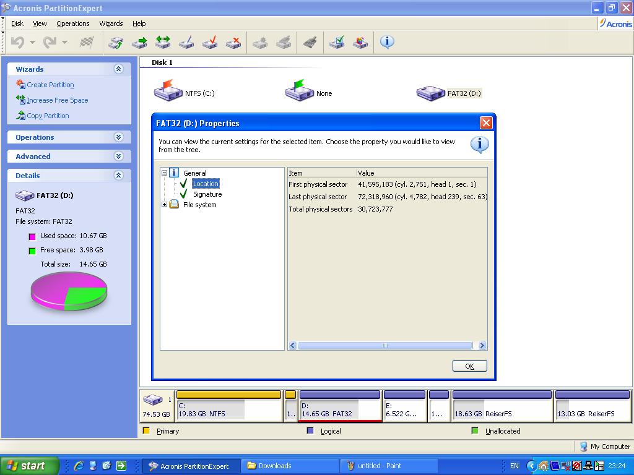The height and width of the screenshot is (475, 634).
Task: Click the scrollbar left arrow in properties list
Action: [293, 346]
